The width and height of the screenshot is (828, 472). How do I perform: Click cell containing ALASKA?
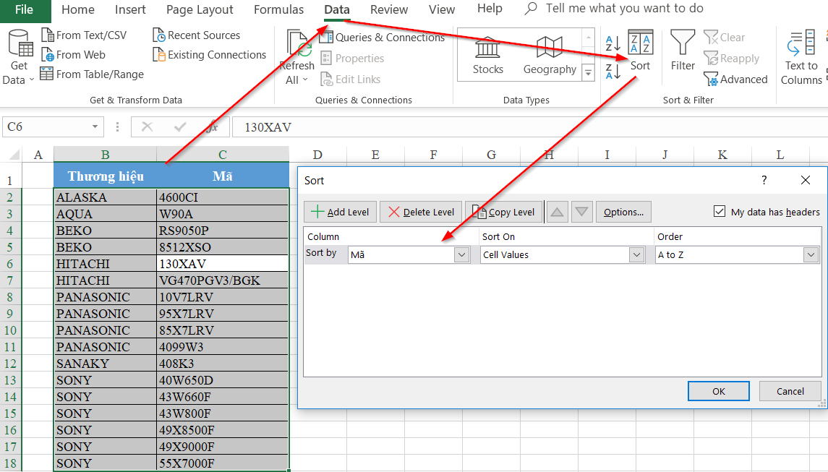tap(105, 197)
